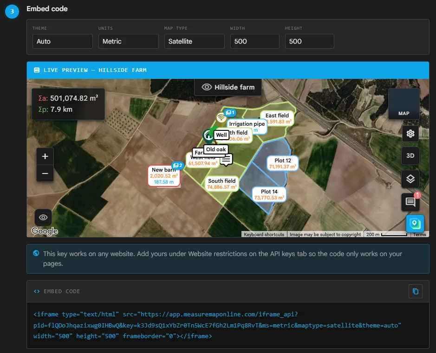The width and height of the screenshot is (436, 353).
Task: Switch the map to 3D view
Action: coord(410,155)
